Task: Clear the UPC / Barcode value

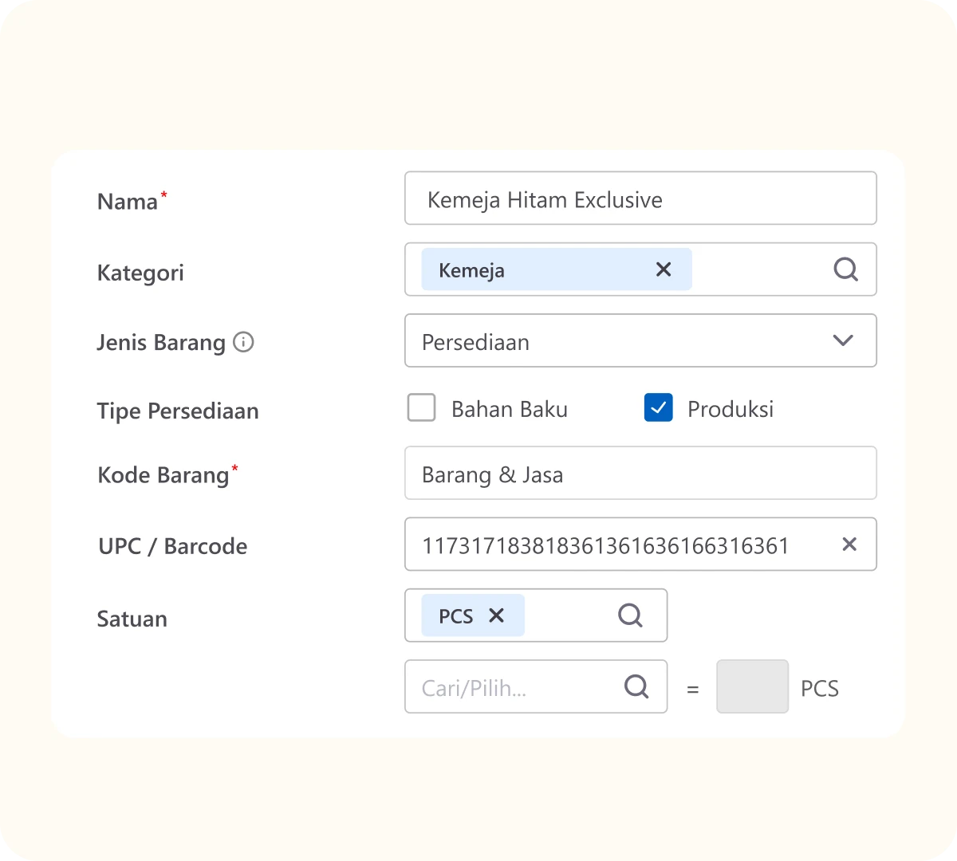Action: 849,545
